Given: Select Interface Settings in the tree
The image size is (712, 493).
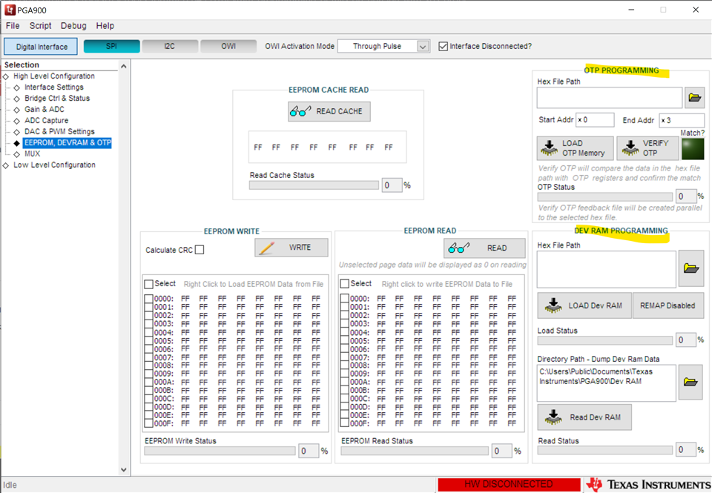Looking at the screenshot, I should pyautogui.click(x=54, y=87).
